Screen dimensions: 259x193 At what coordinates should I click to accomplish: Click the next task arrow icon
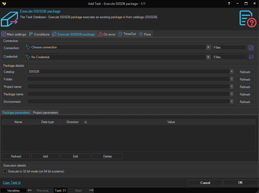point(91,190)
